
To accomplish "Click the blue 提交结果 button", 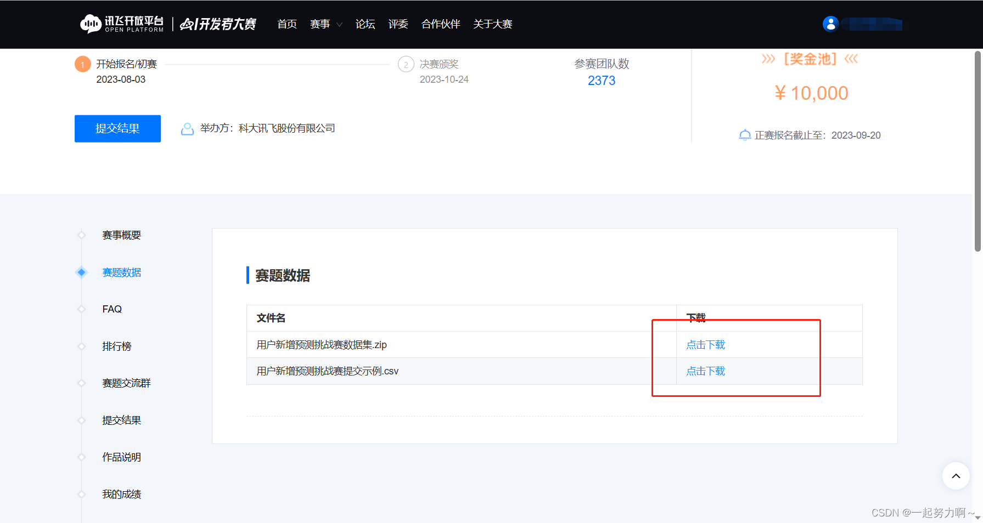I will click(x=117, y=128).
